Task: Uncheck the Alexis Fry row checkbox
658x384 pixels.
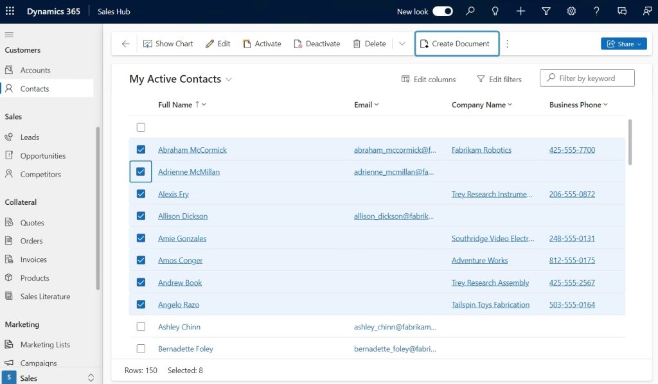Action: (141, 194)
